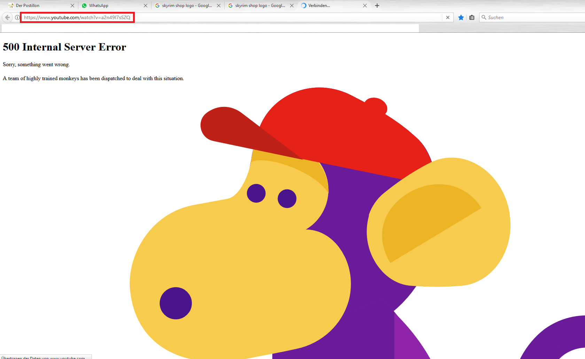Open a new tab with plus button
585x359 pixels.
[377, 6]
